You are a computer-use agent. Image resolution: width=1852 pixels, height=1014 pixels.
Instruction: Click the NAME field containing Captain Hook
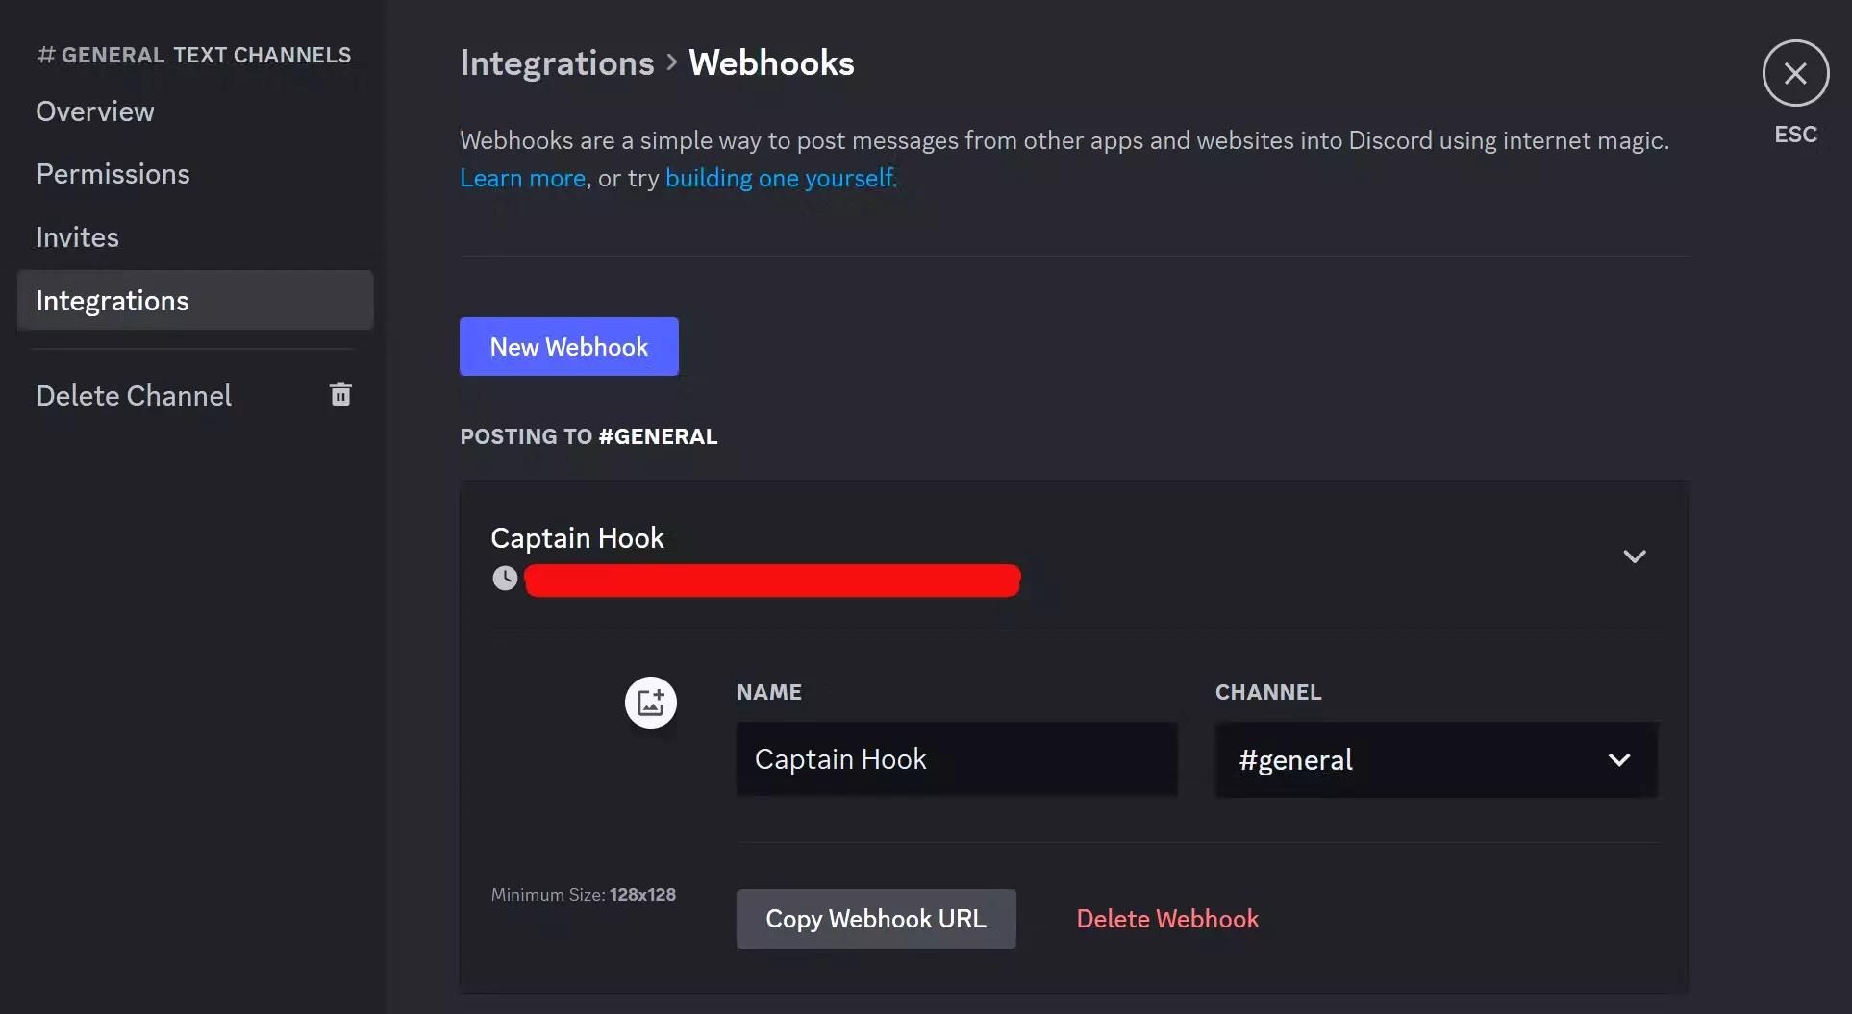[x=955, y=759]
